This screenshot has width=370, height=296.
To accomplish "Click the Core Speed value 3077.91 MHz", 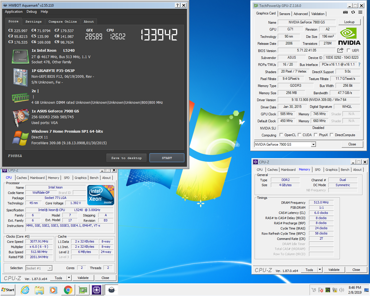I will [x=39, y=241].
